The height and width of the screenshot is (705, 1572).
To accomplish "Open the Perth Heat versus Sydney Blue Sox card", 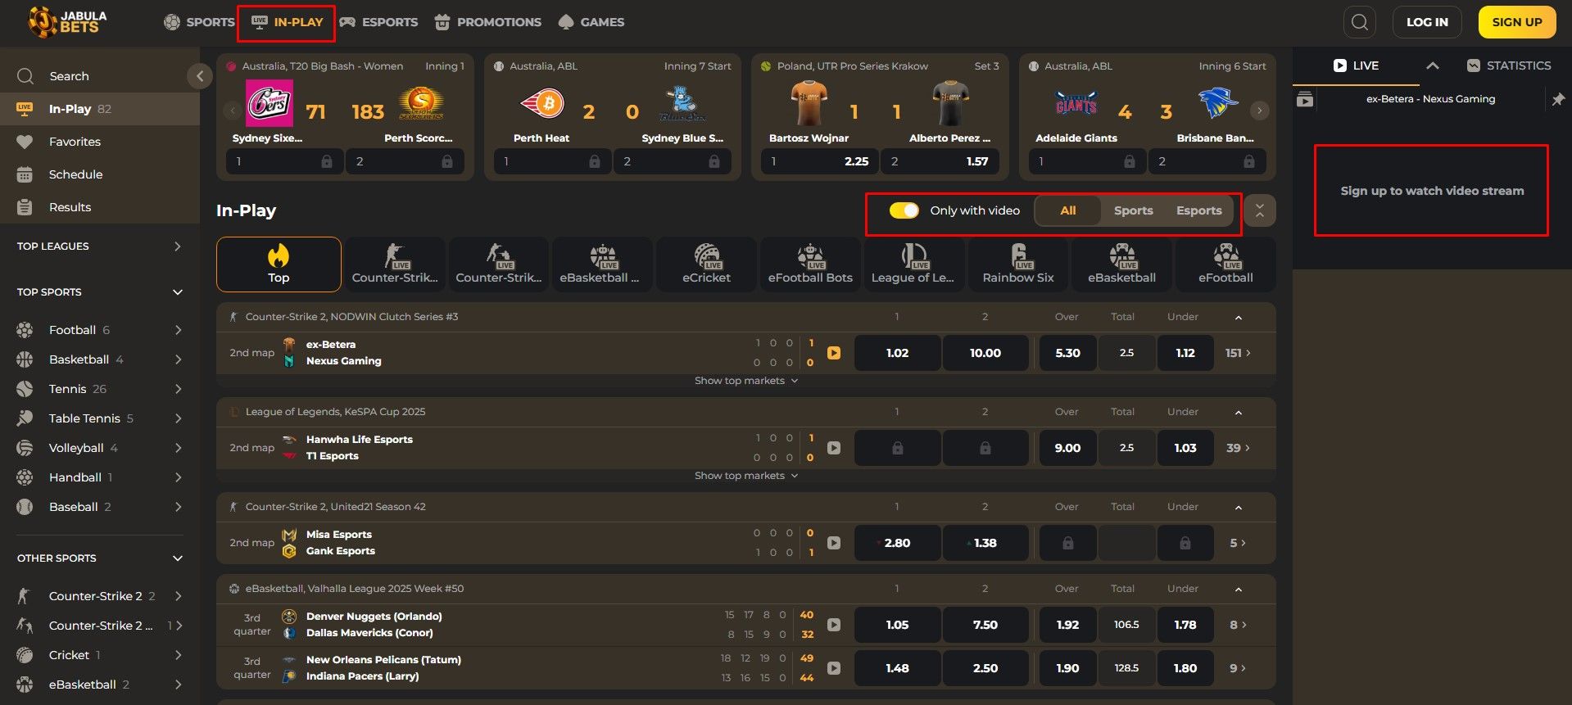I will (x=612, y=116).
